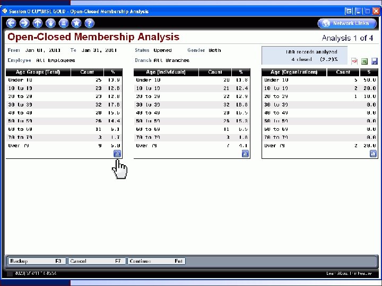
Task: Click the Backup F3 button
Action: tap(37, 261)
